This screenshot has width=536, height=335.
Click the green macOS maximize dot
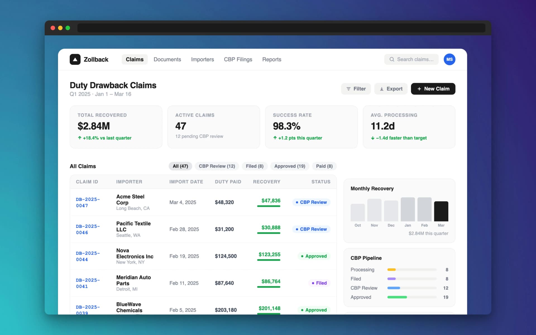coord(68,28)
